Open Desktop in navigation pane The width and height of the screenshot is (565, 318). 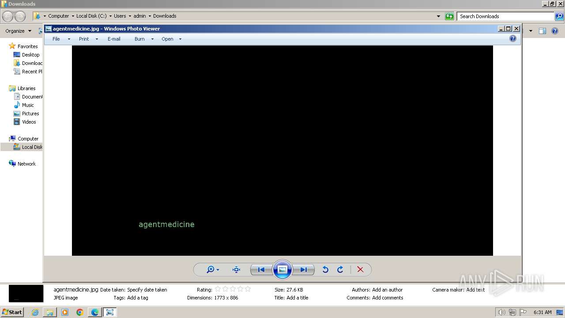pyautogui.click(x=30, y=55)
